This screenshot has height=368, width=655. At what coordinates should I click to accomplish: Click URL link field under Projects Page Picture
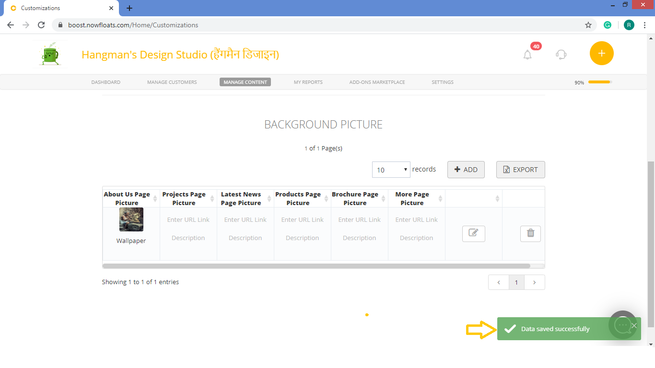coord(188,219)
